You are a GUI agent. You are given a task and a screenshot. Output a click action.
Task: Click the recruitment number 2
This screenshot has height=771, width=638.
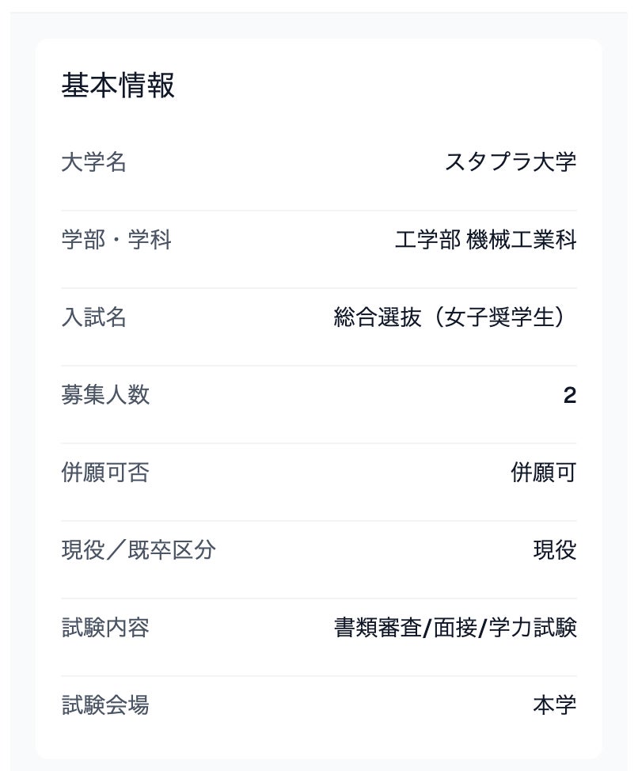click(570, 395)
